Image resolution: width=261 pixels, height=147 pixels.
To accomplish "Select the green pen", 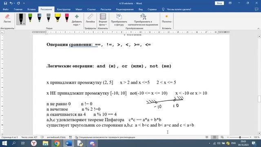I will (30, 18).
